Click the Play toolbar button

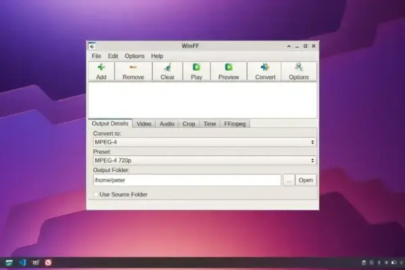coord(196,72)
